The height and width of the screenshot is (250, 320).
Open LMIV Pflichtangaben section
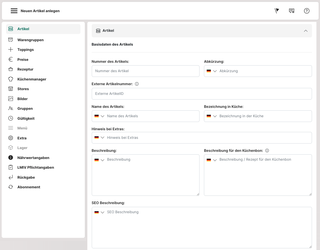(x=35, y=167)
